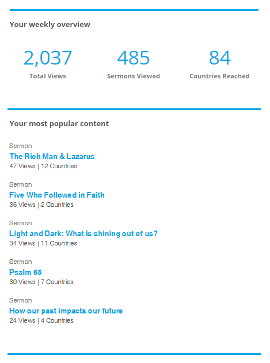270x363 pixels.
Task: Click 24 Views | 4 Countries stats text
Action: (x=41, y=320)
